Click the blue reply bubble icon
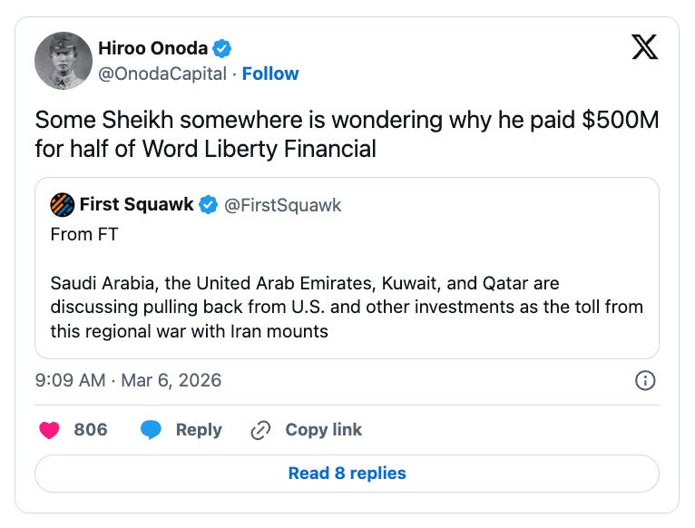The width and height of the screenshot is (695, 528). pos(152,429)
